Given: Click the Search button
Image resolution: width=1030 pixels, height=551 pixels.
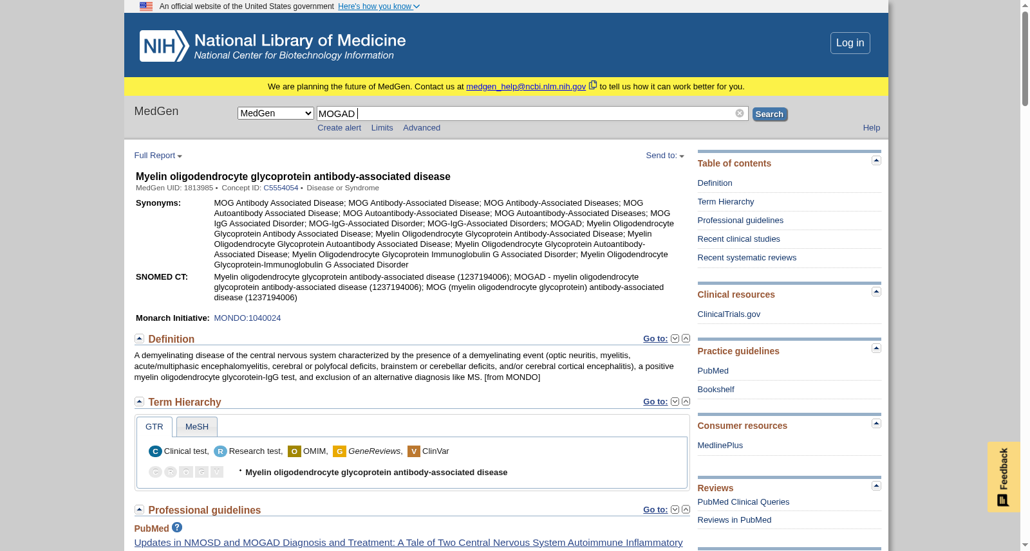Looking at the screenshot, I should (x=769, y=114).
